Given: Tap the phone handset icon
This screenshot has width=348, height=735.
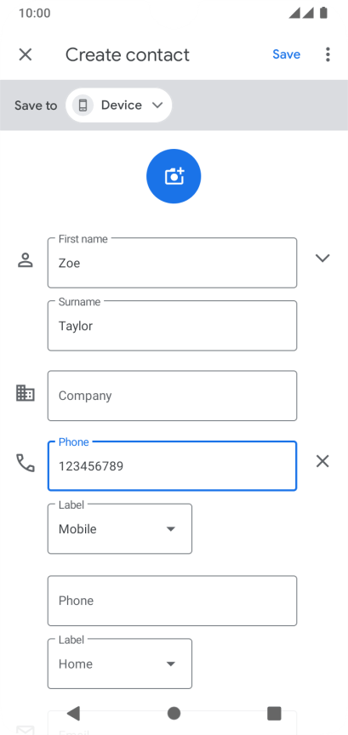Looking at the screenshot, I should [x=26, y=463].
